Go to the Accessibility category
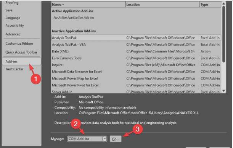Image resolution: width=233 pixels, height=148 pixels. (14, 26)
